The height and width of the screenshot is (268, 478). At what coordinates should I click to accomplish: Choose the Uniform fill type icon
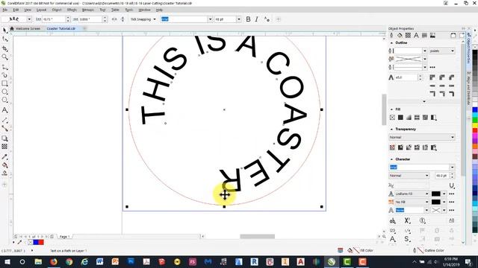click(x=400, y=118)
